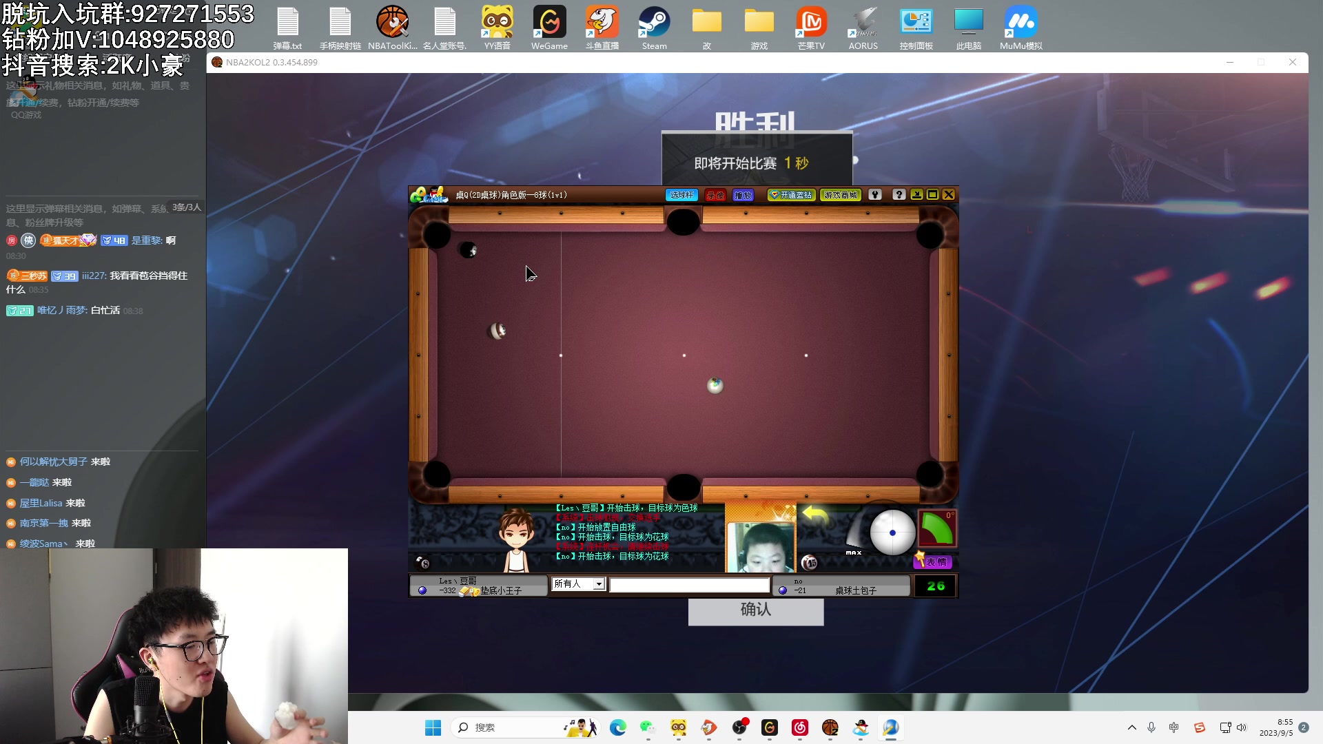Open the 游戏 desktop folder

tap(759, 28)
